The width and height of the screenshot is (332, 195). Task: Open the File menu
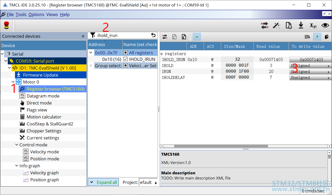(x=10, y=14)
